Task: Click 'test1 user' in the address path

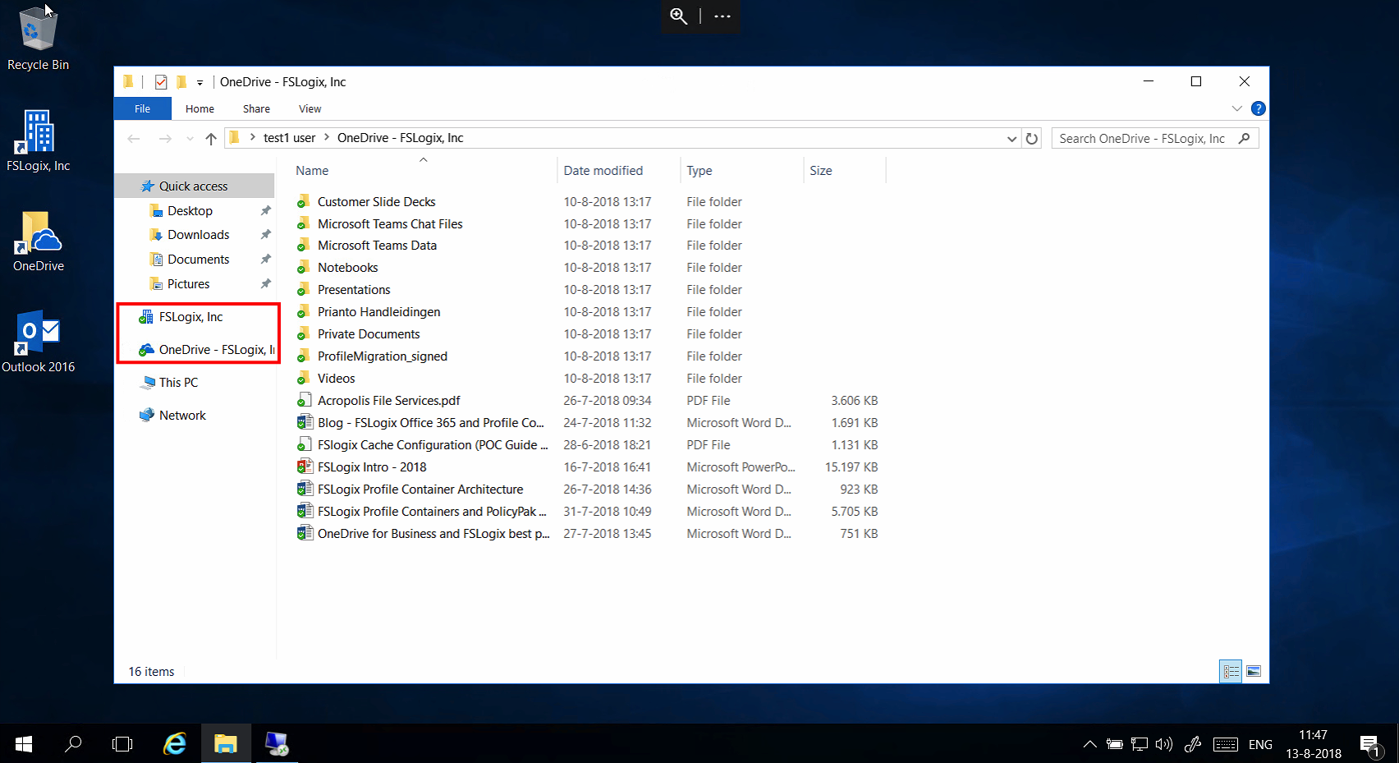Action: coord(289,138)
